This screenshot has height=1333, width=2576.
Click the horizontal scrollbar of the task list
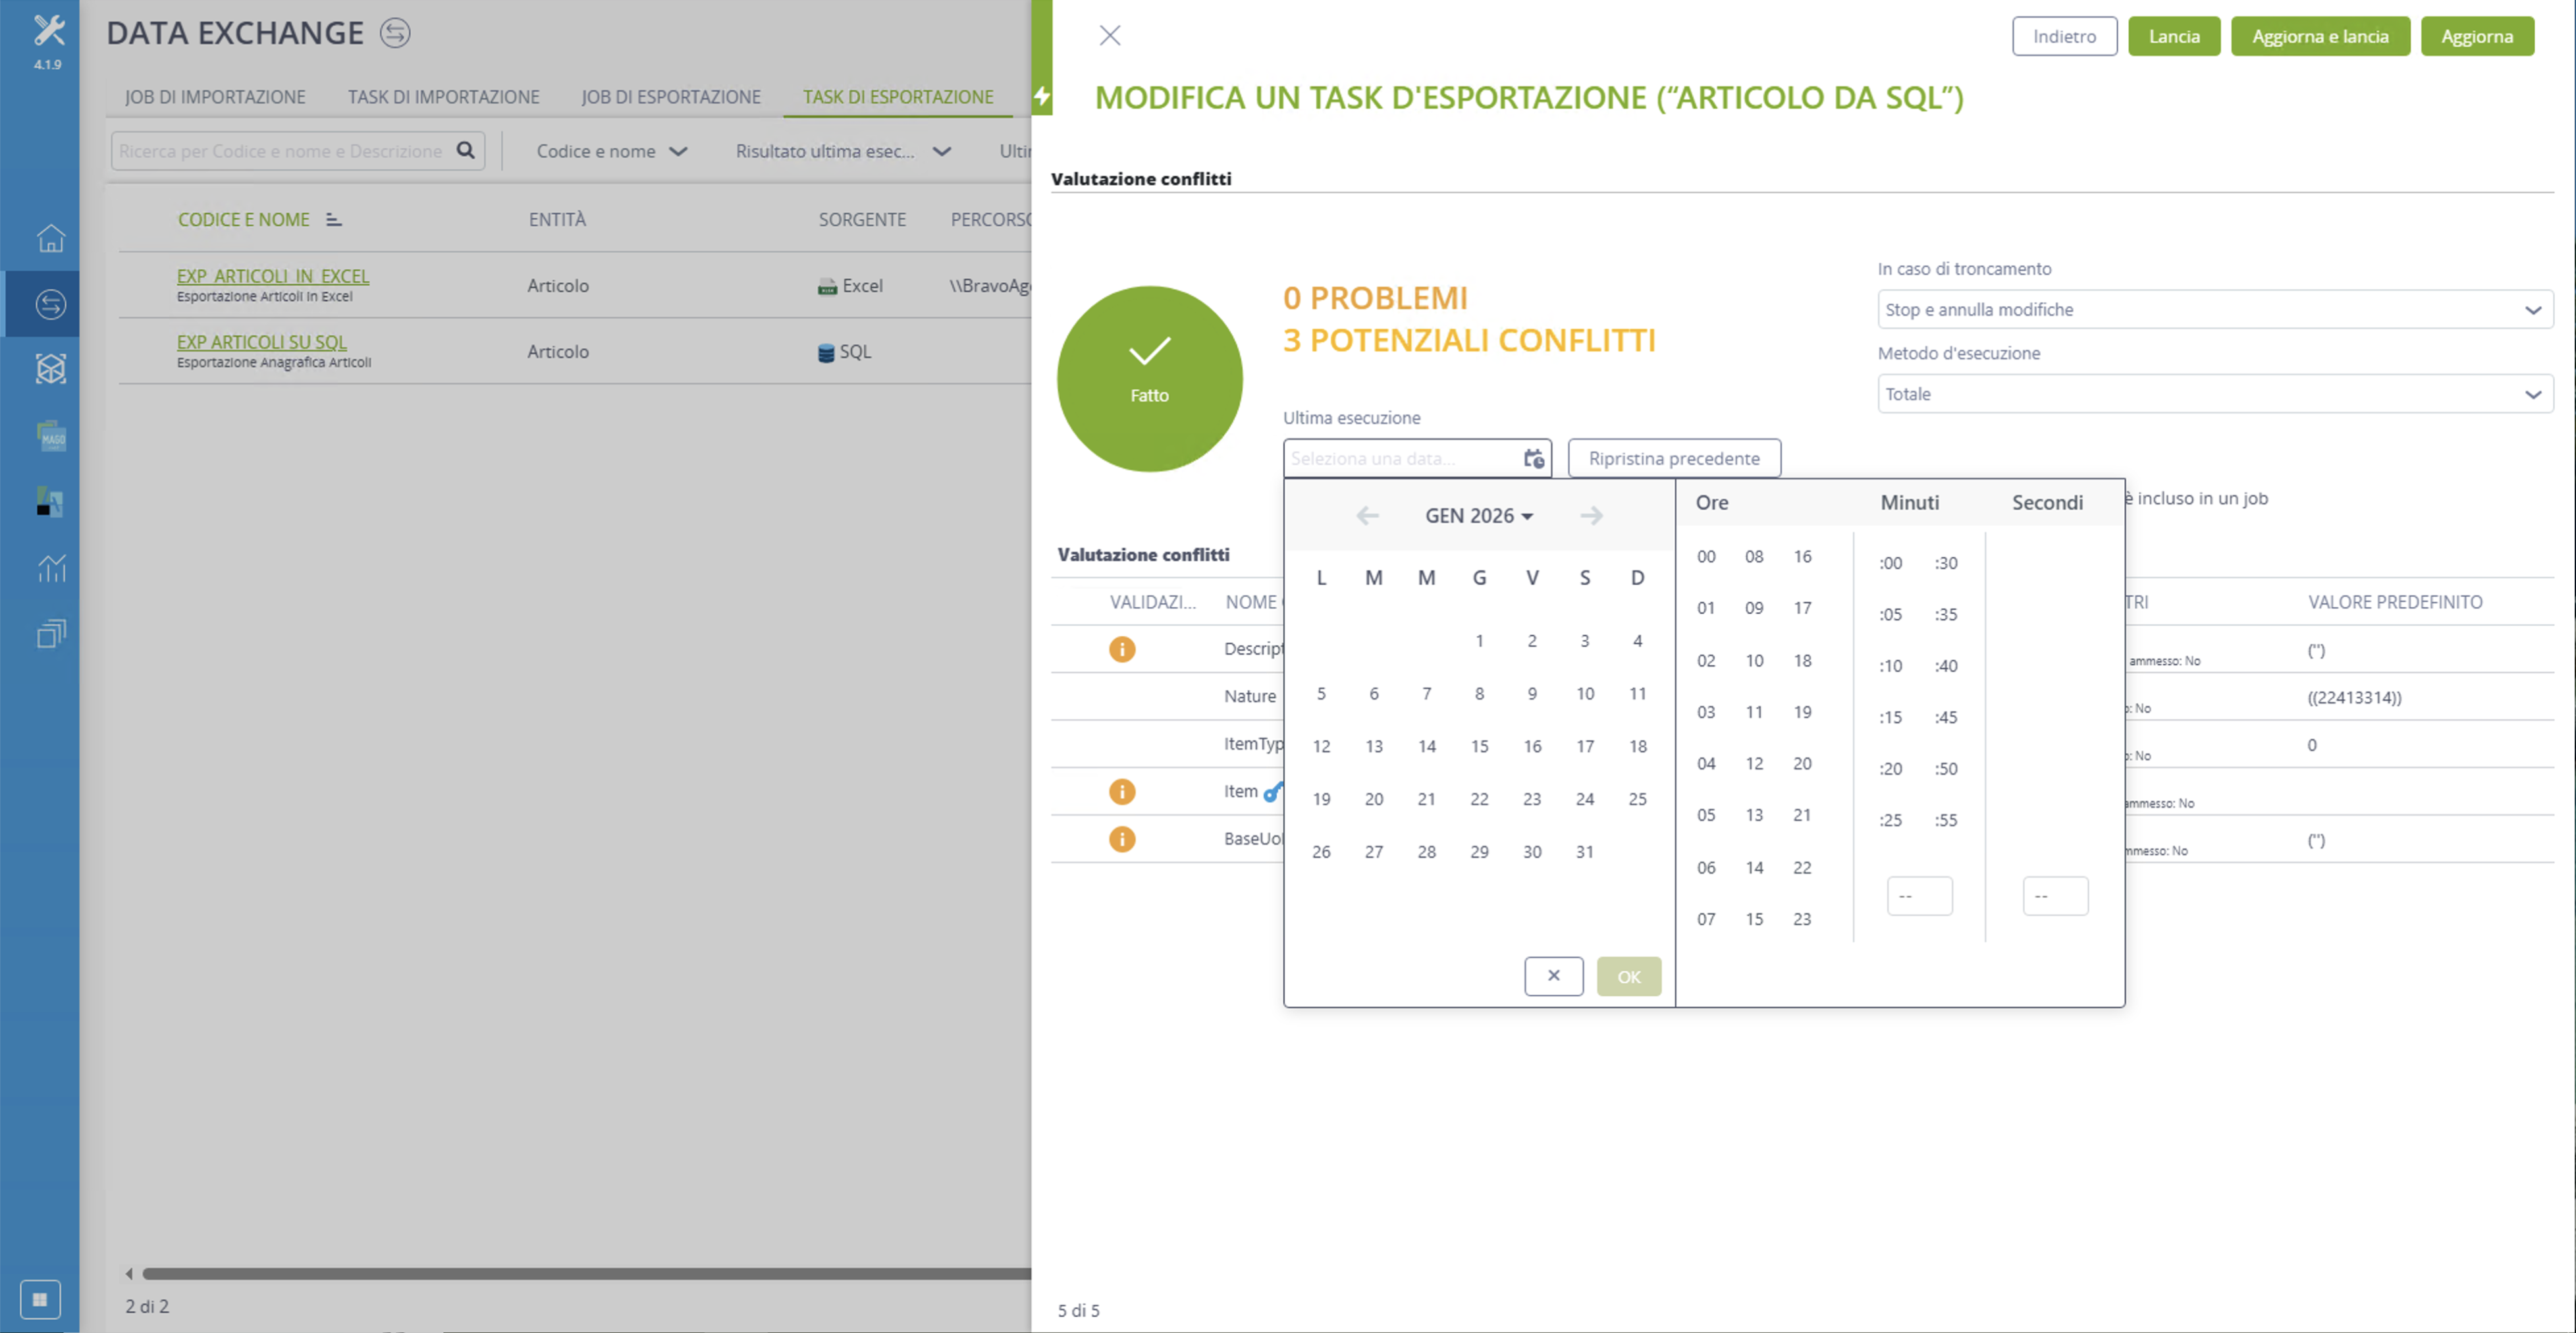586,1273
